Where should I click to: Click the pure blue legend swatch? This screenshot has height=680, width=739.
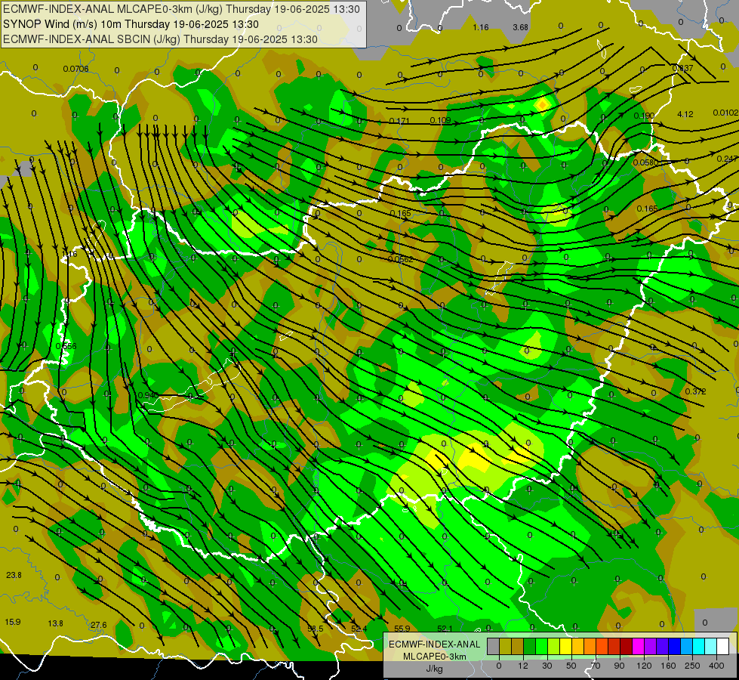click(674, 646)
